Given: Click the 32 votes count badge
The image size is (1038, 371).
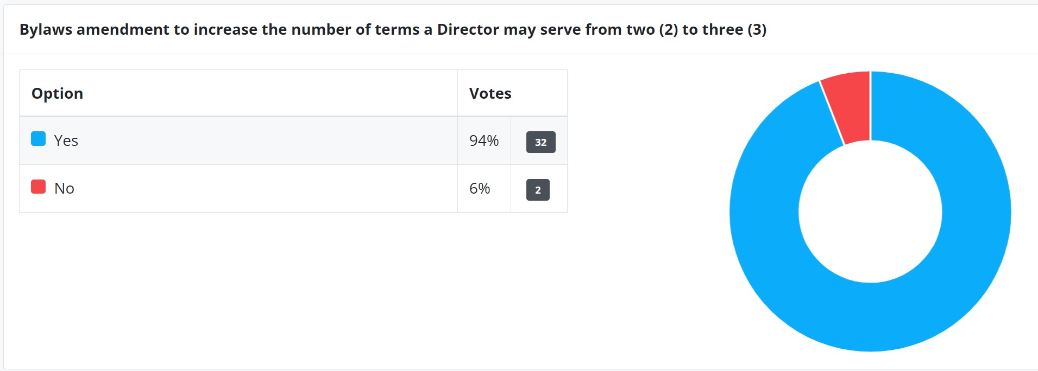Looking at the screenshot, I should tap(540, 142).
